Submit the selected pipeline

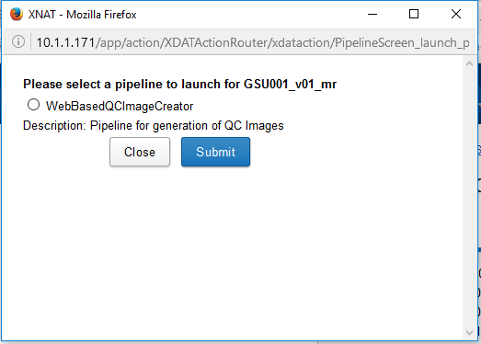click(x=215, y=152)
